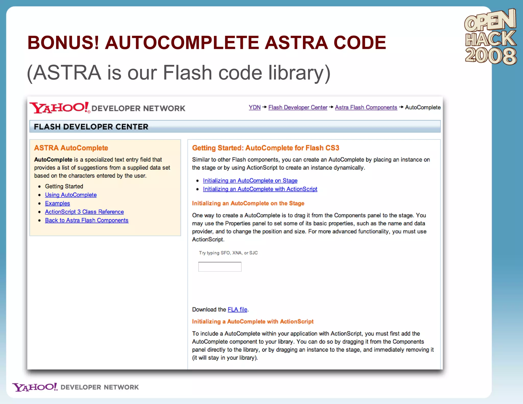The height and width of the screenshot is (404, 523).
Task: Click the AutoComplete breadcrumb text
Action: (x=423, y=108)
